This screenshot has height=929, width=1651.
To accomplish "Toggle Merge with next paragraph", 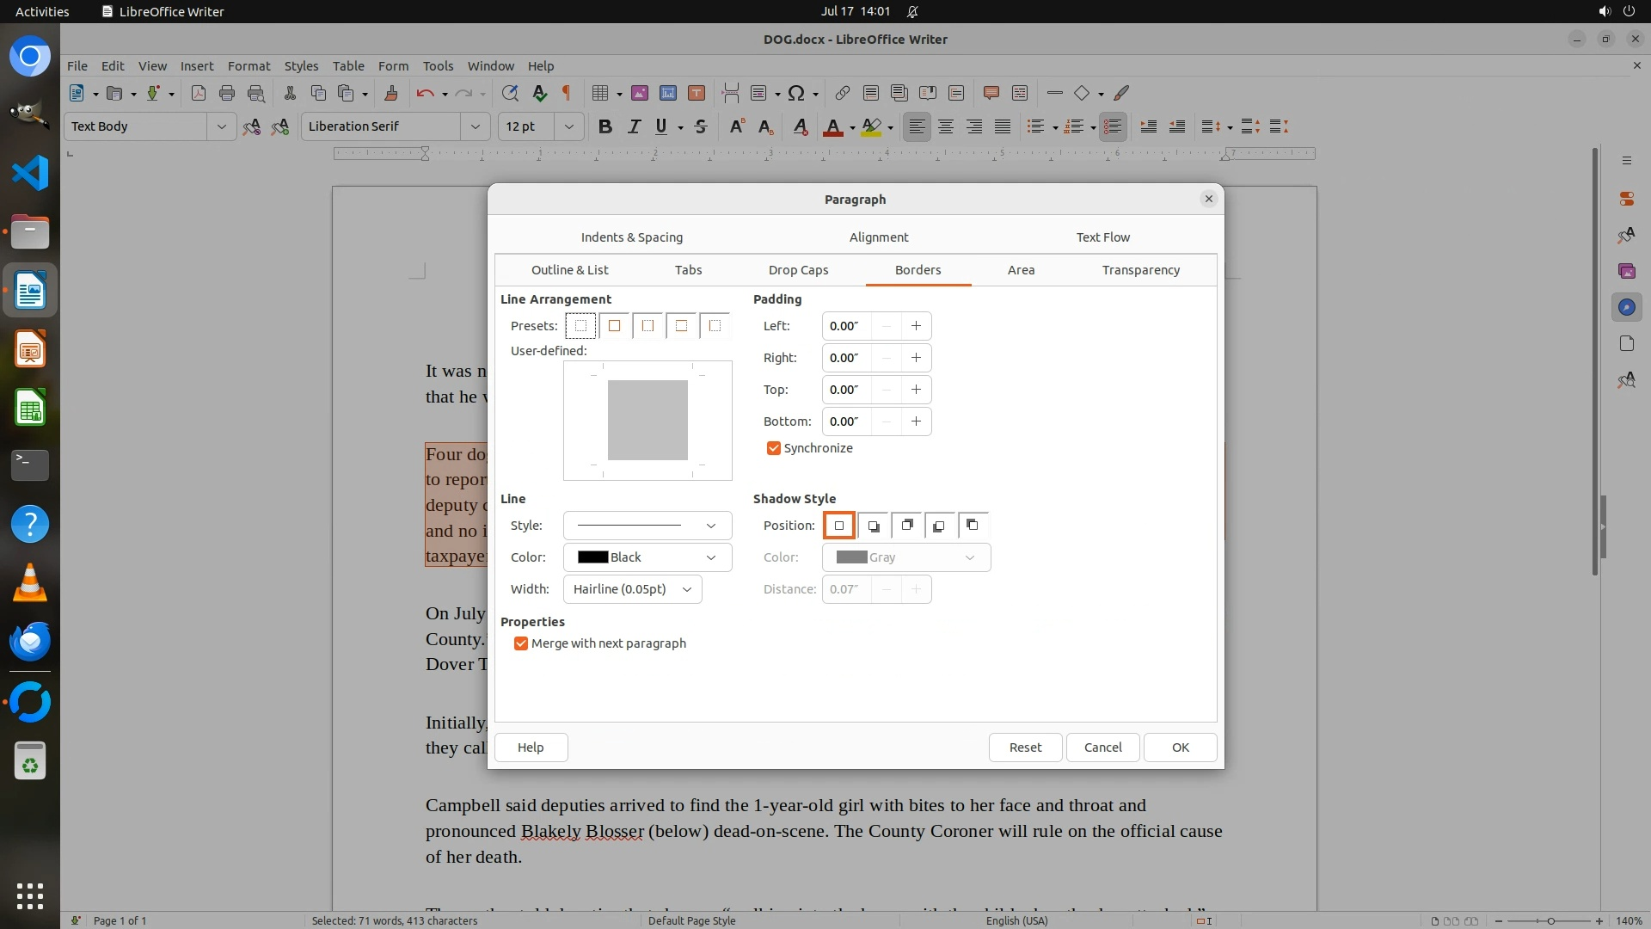I will pos(521,643).
